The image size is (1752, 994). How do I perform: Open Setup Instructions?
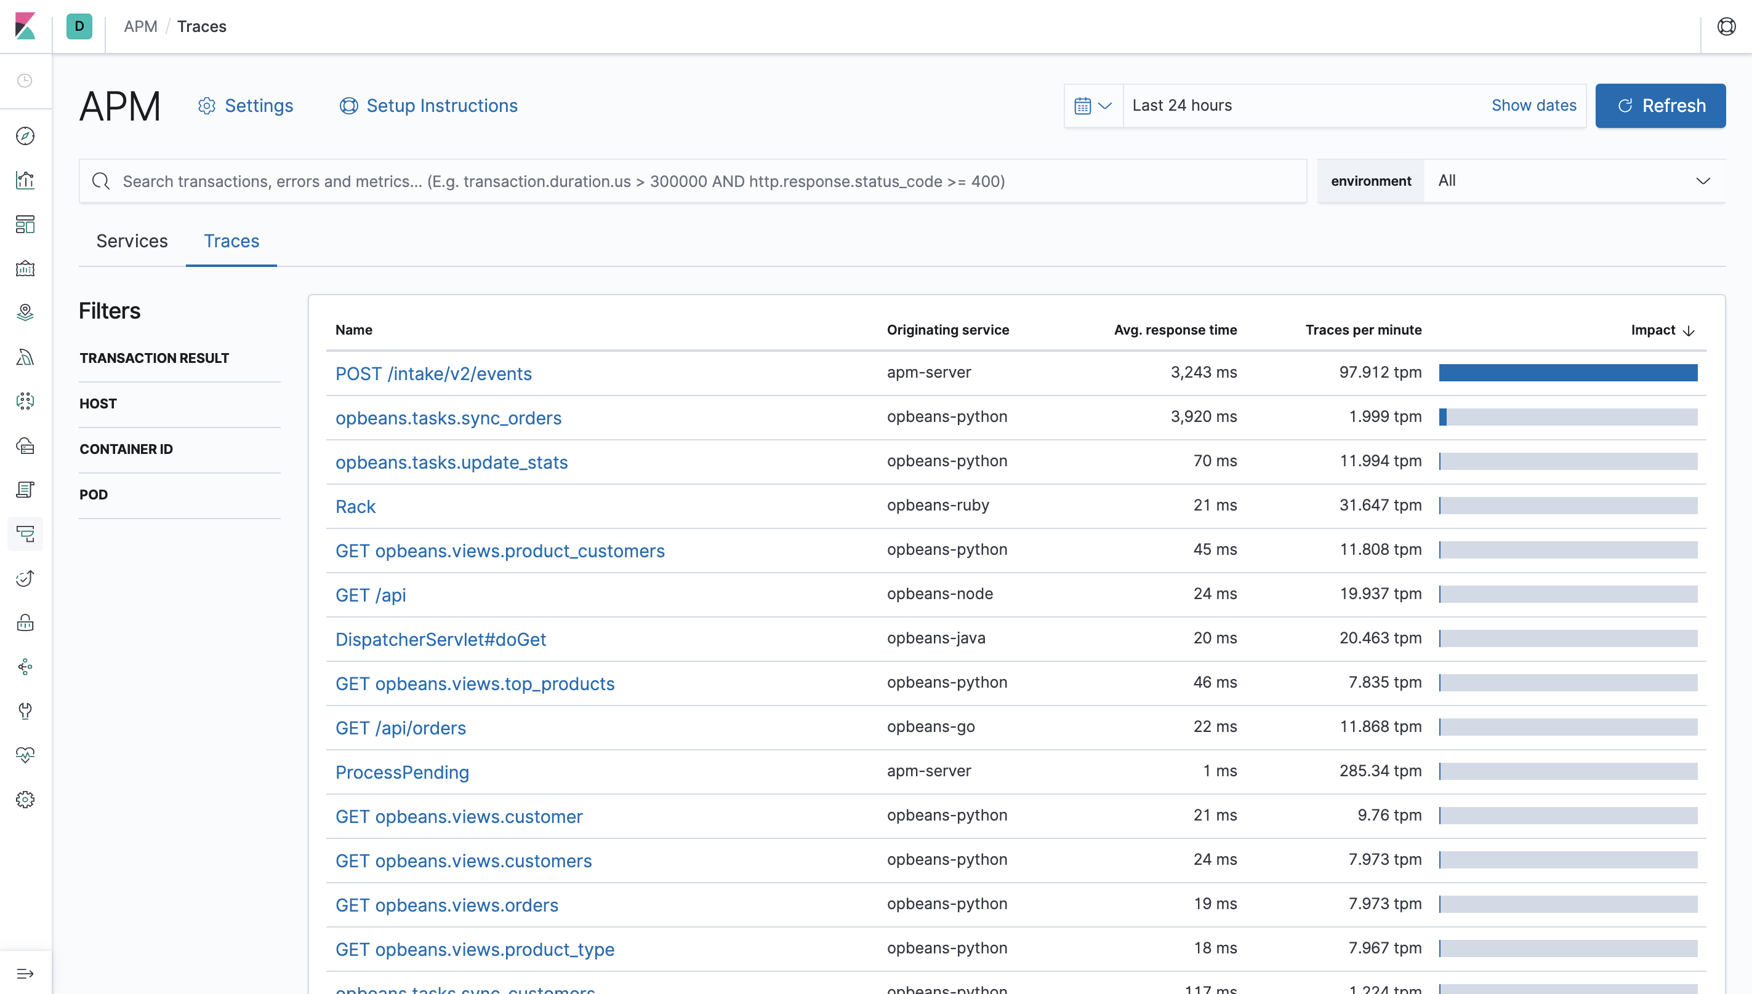click(428, 105)
